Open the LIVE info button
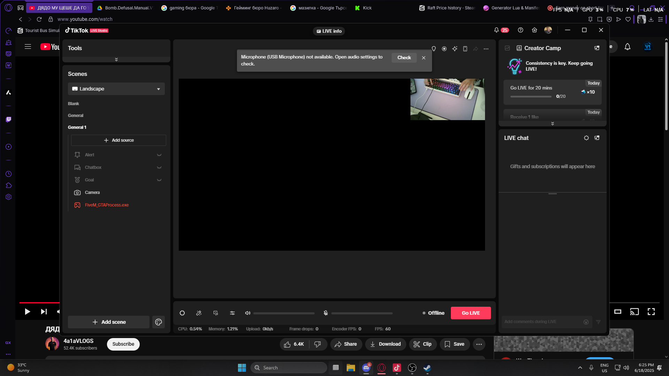 tap(329, 31)
